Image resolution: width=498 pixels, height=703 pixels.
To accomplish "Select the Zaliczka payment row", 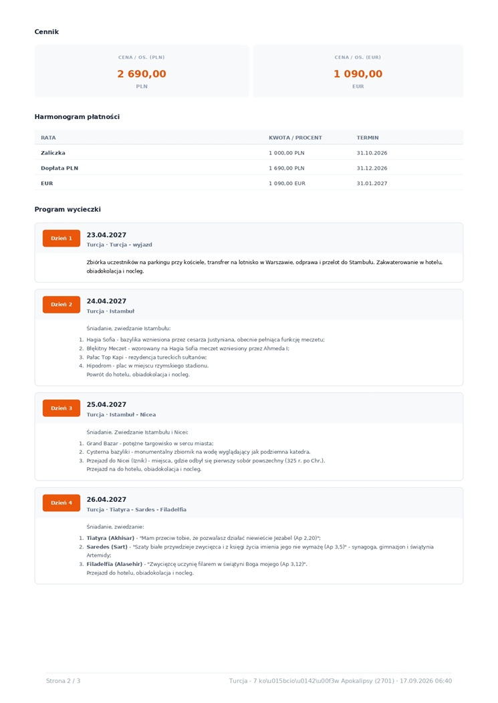I will (x=249, y=153).
